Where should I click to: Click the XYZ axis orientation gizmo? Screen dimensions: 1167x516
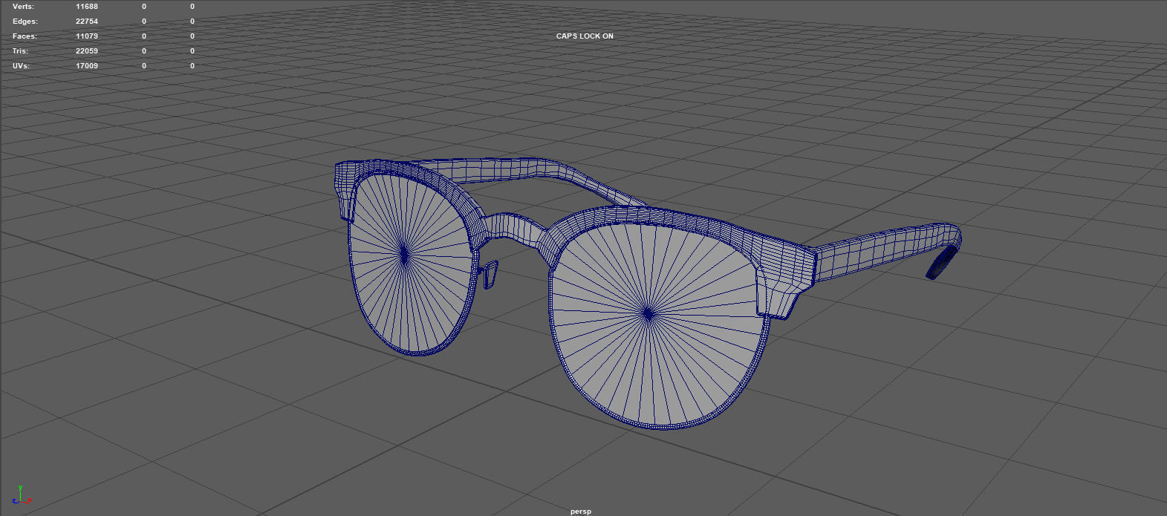pos(22,497)
